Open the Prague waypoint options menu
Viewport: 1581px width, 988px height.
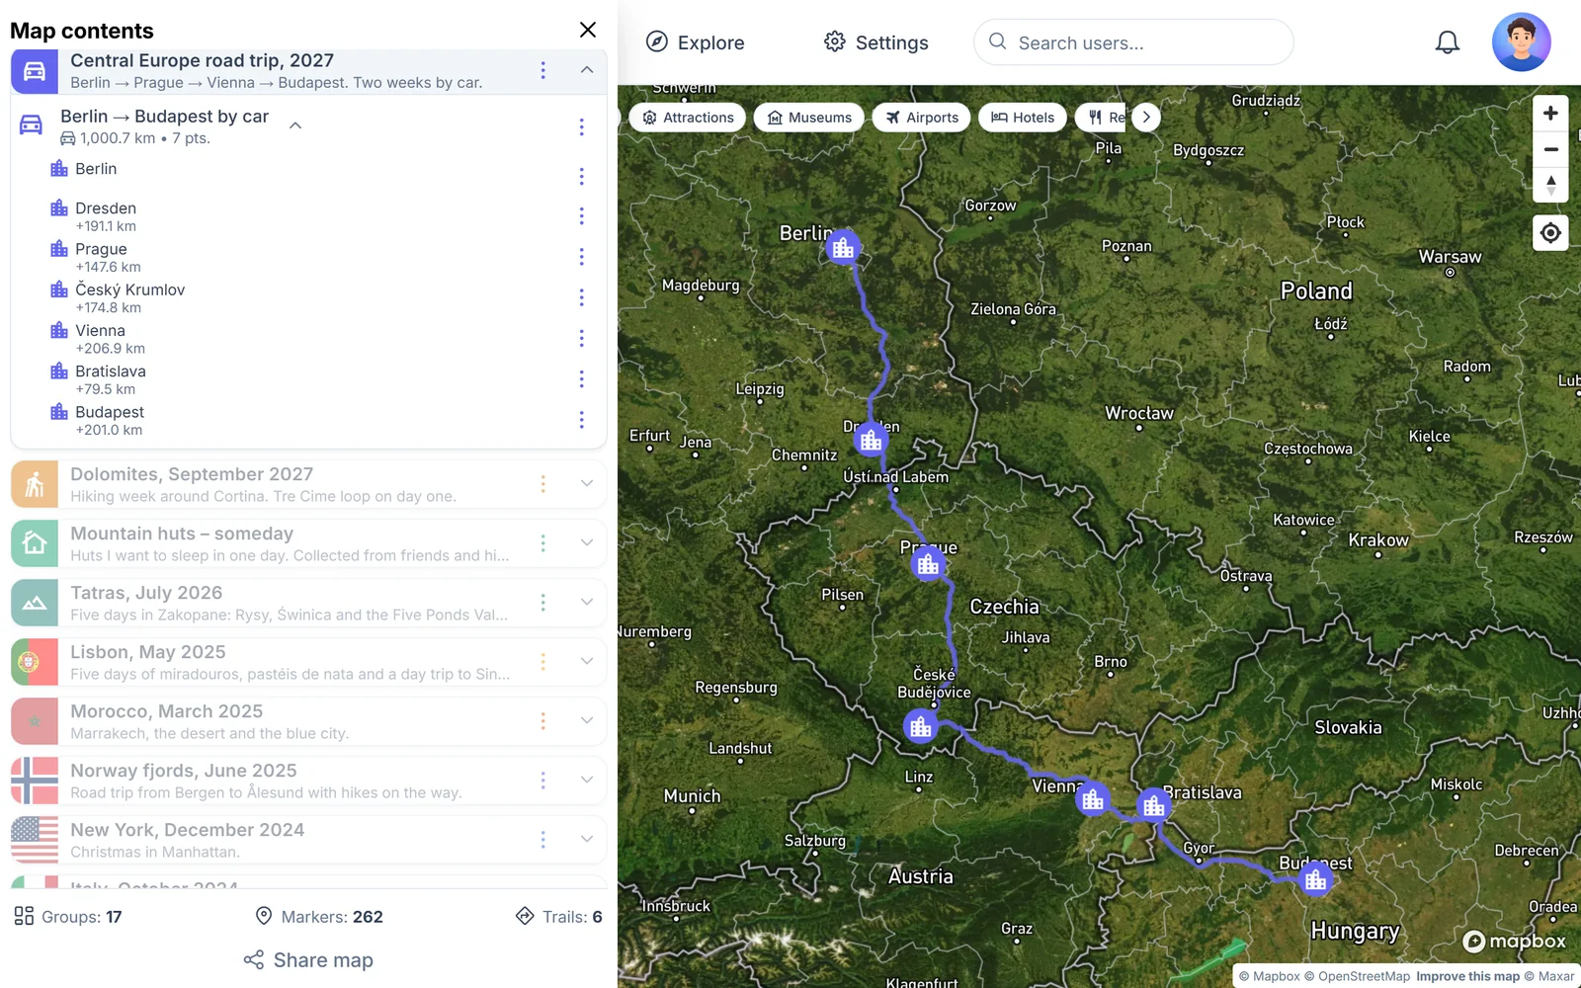point(581,257)
